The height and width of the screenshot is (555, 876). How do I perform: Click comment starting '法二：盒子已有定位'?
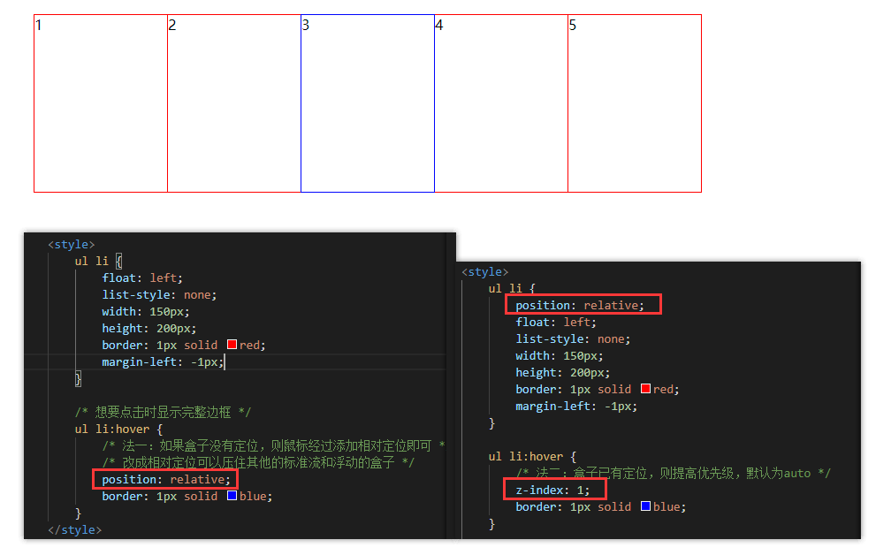point(674,473)
